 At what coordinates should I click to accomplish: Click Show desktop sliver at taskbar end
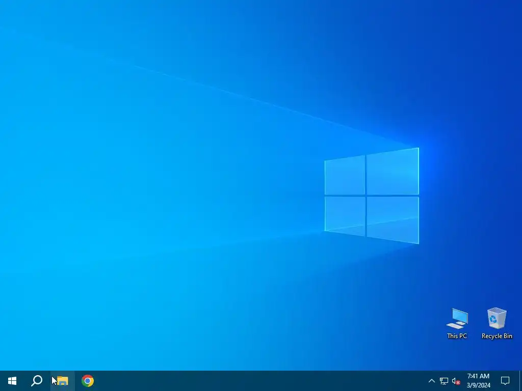[520, 381]
